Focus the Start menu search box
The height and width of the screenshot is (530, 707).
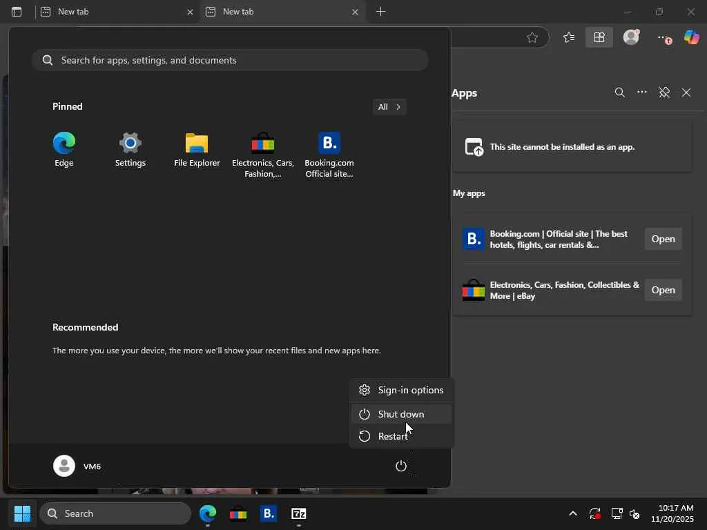[230, 60]
